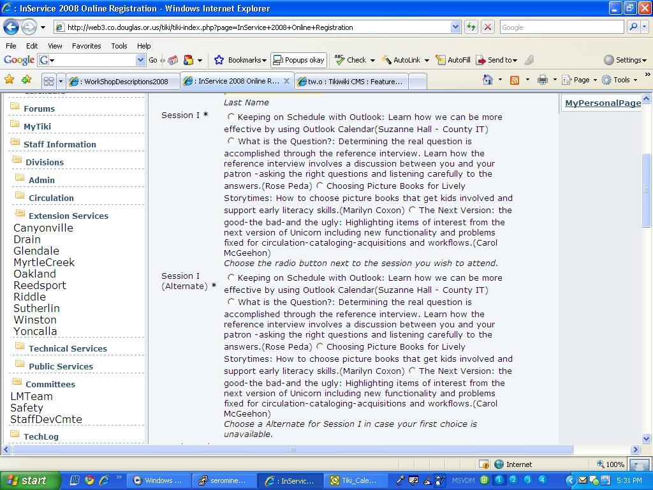Expand the address bar URL history dropdown
653x490 pixels.
455,27
